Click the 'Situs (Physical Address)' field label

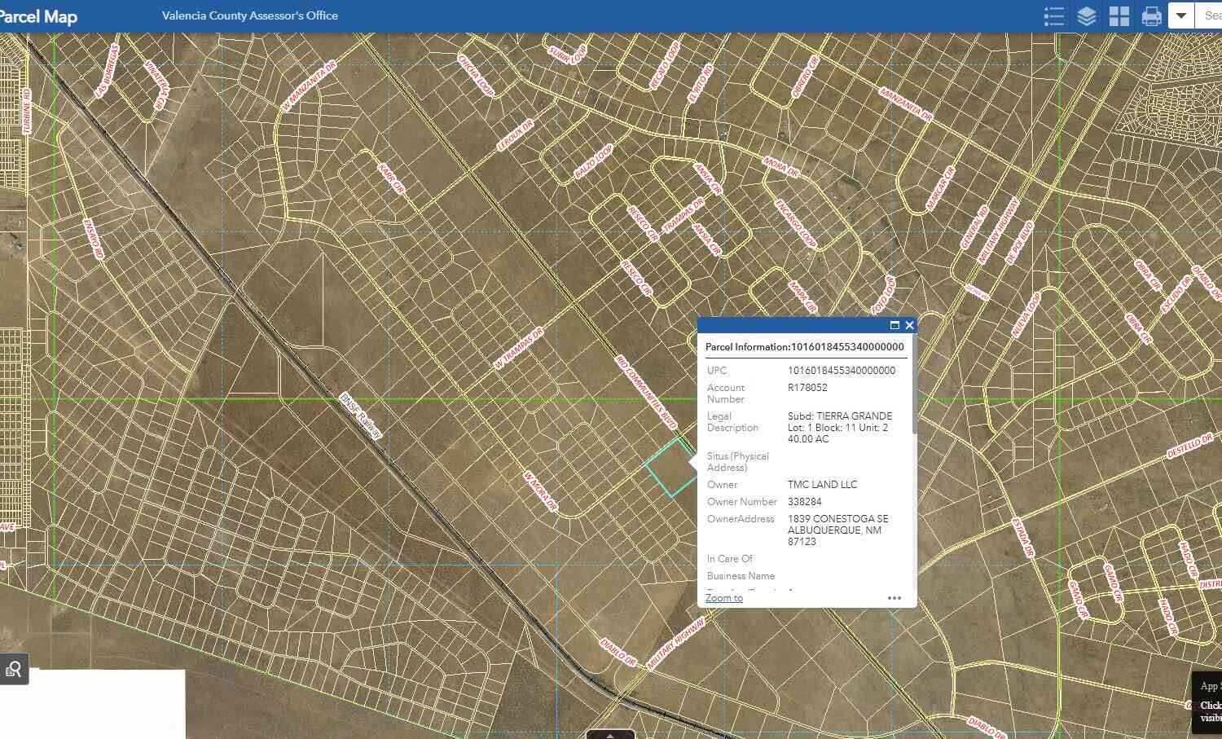coord(738,462)
